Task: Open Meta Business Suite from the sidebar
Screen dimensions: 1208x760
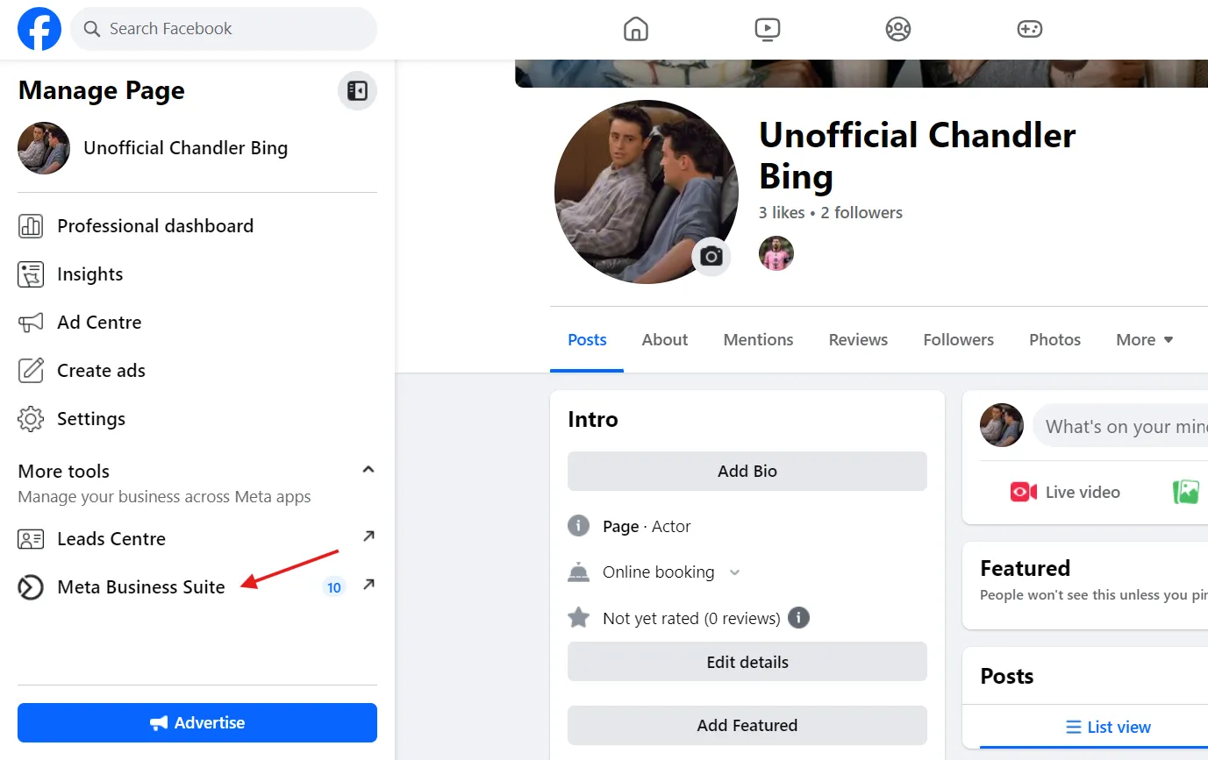Action: click(140, 586)
